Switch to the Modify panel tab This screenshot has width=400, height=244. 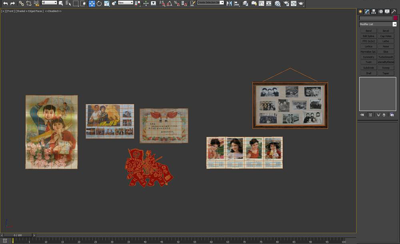coord(367,12)
